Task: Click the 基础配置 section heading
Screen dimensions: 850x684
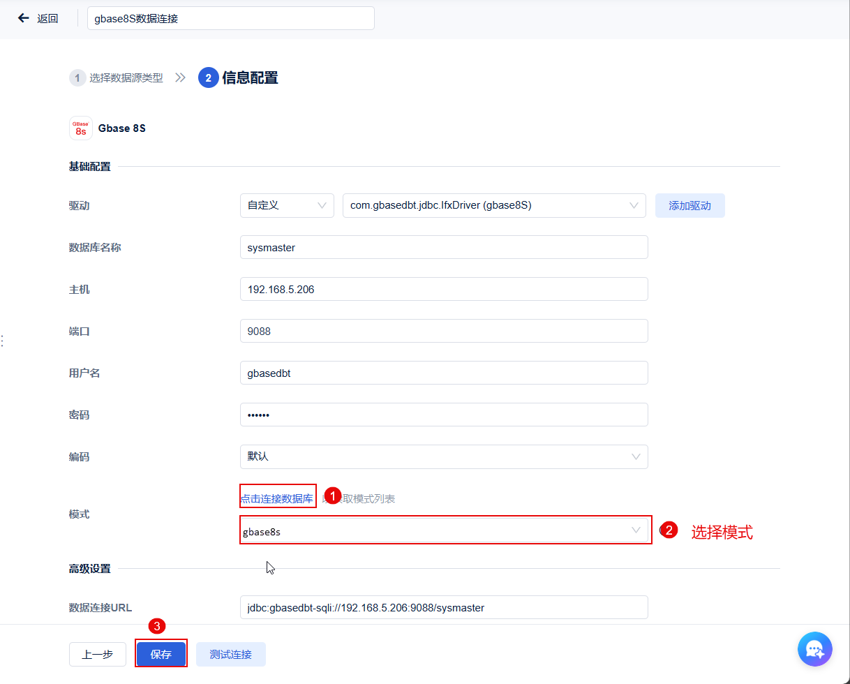Action: [x=90, y=166]
